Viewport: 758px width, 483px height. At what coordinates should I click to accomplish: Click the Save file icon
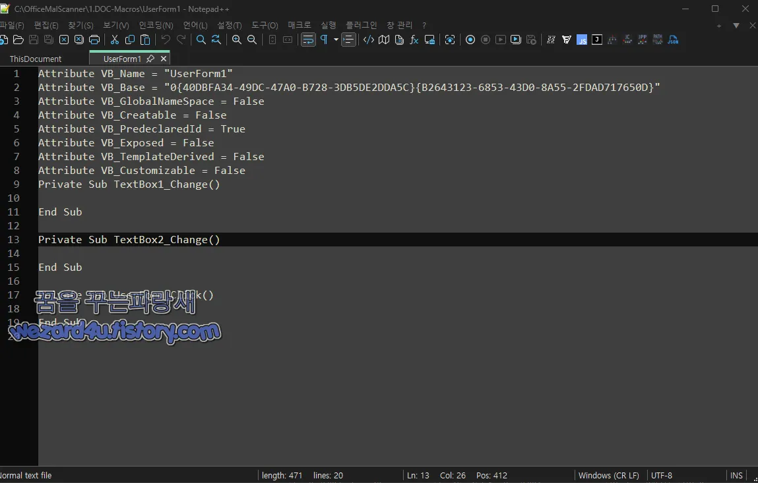pyautogui.click(x=34, y=40)
